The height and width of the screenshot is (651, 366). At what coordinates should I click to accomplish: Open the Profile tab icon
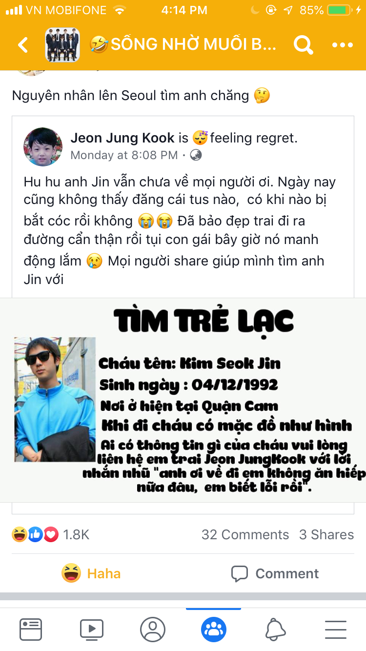[x=153, y=630]
